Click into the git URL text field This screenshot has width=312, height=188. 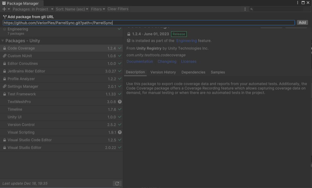coord(149,23)
